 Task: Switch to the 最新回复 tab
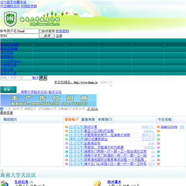coord(88,119)
